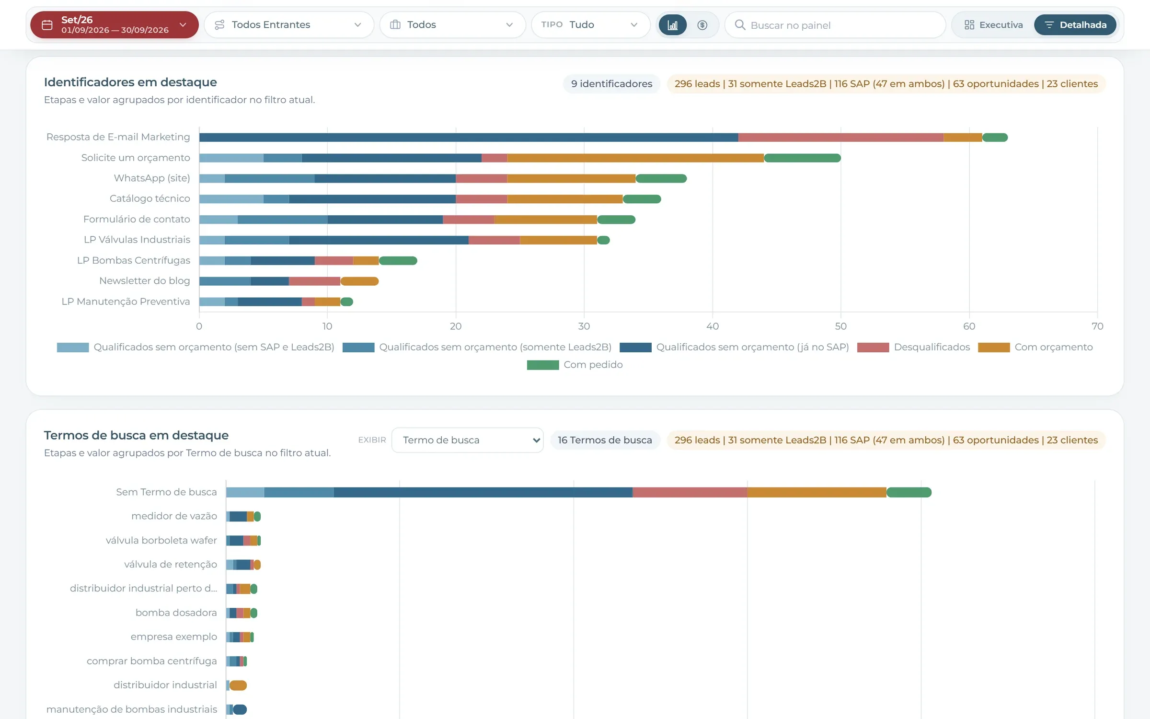Click the WhatsApp (site) label
Image resolution: width=1150 pixels, height=719 pixels.
pos(152,178)
